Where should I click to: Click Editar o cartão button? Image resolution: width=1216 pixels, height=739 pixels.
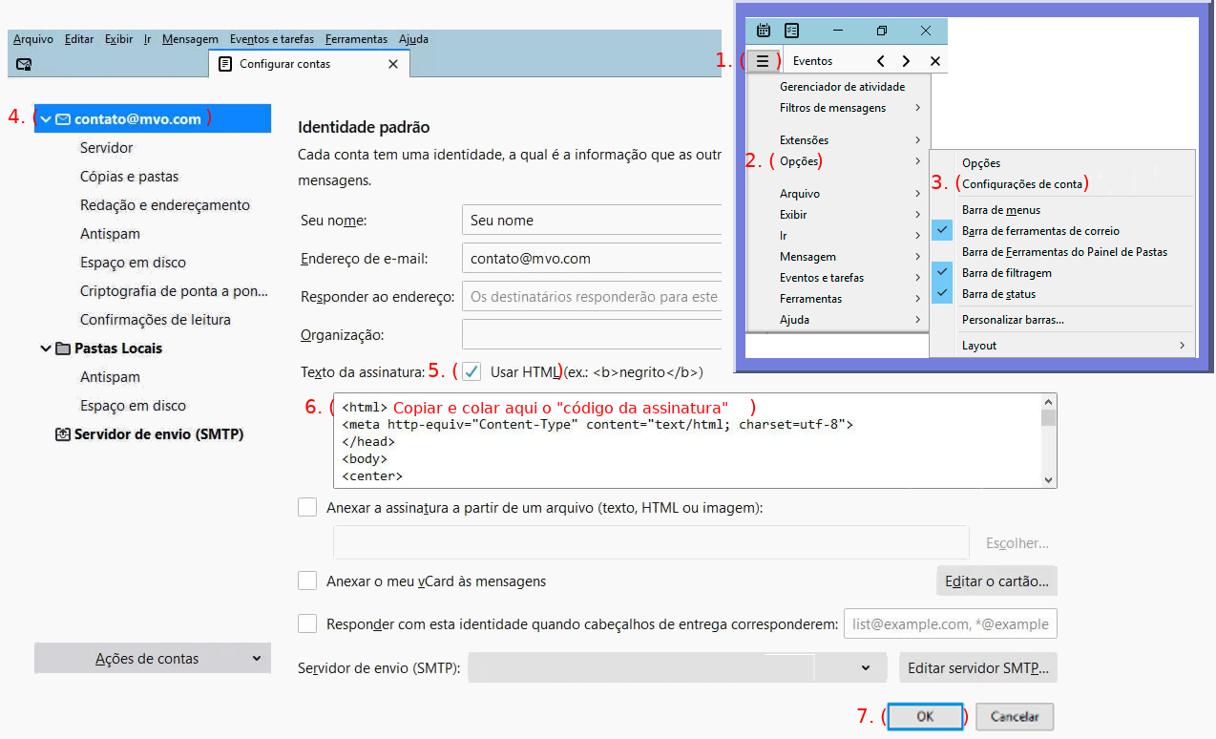tap(996, 581)
